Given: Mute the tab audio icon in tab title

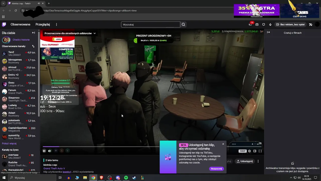Looking at the screenshot, I should 39,3.
